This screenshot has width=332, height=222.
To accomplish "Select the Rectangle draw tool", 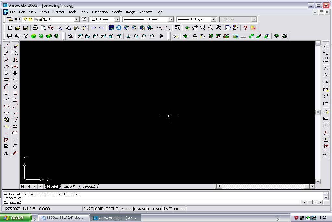I will pos(6,80).
